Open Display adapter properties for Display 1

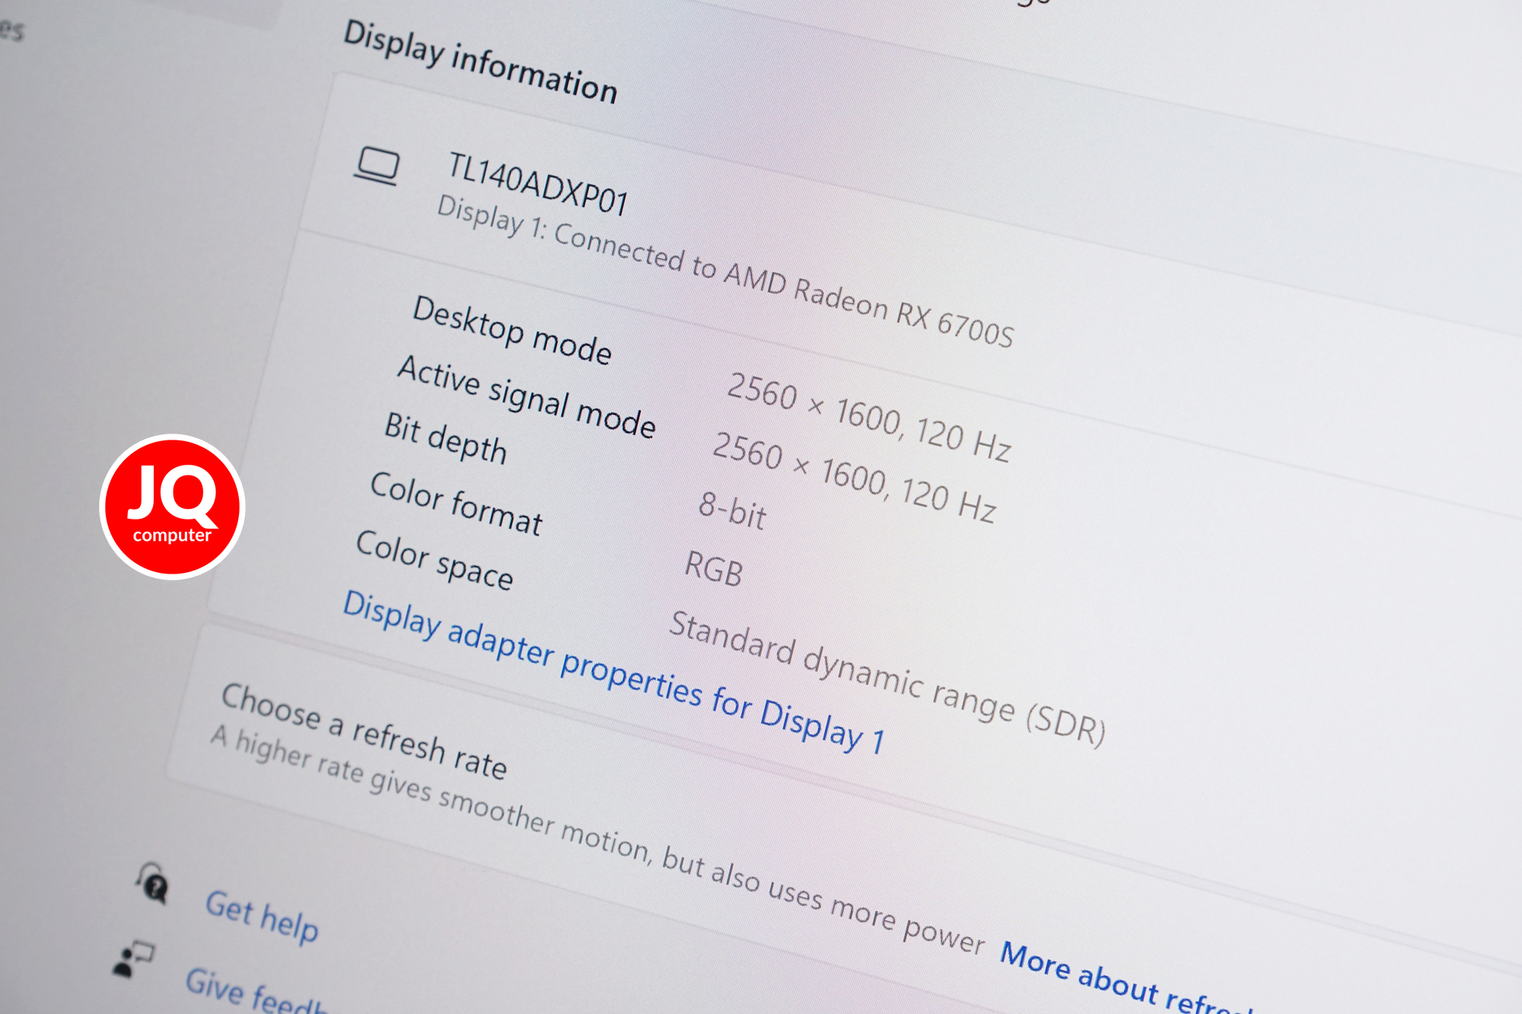pyautogui.click(x=613, y=672)
